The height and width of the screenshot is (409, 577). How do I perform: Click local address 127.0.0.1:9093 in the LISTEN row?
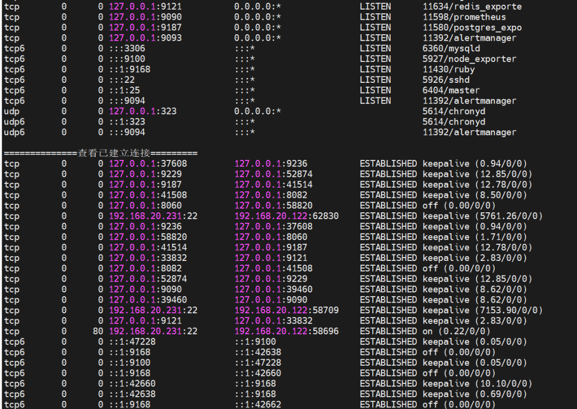coord(145,38)
